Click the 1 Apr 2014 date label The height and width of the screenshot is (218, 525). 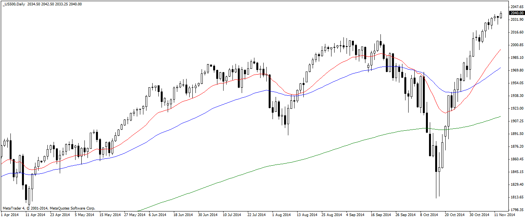tap(10, 215)
